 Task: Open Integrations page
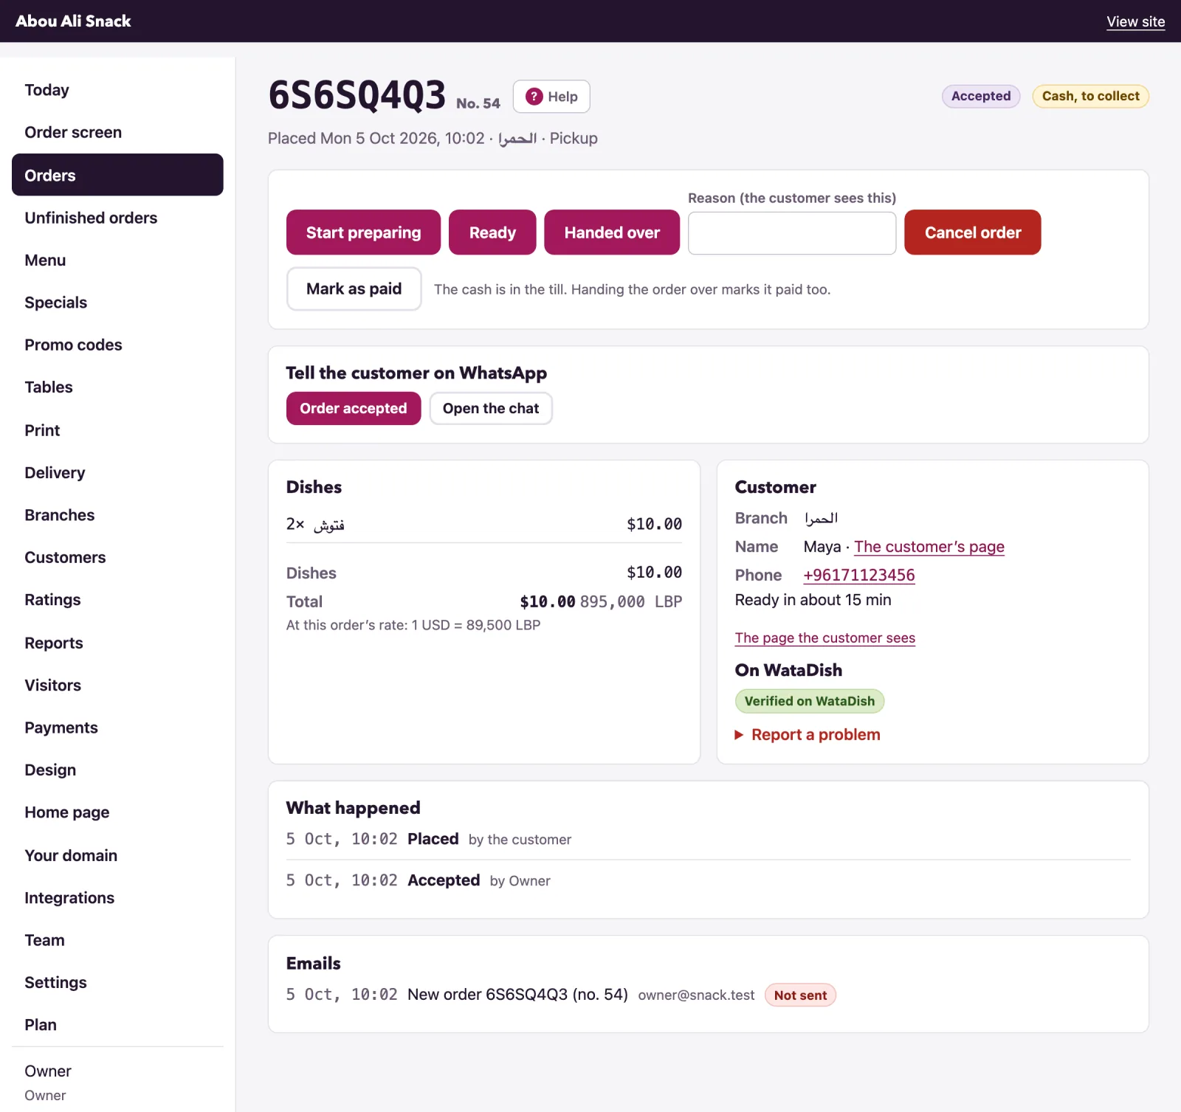(117, 897)
